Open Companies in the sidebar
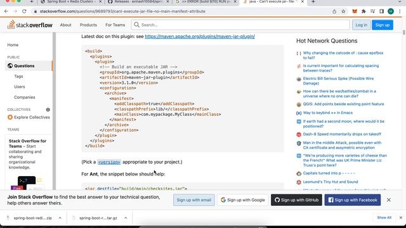This screenshot has height=228, width=406. click(x=25, y=97)
